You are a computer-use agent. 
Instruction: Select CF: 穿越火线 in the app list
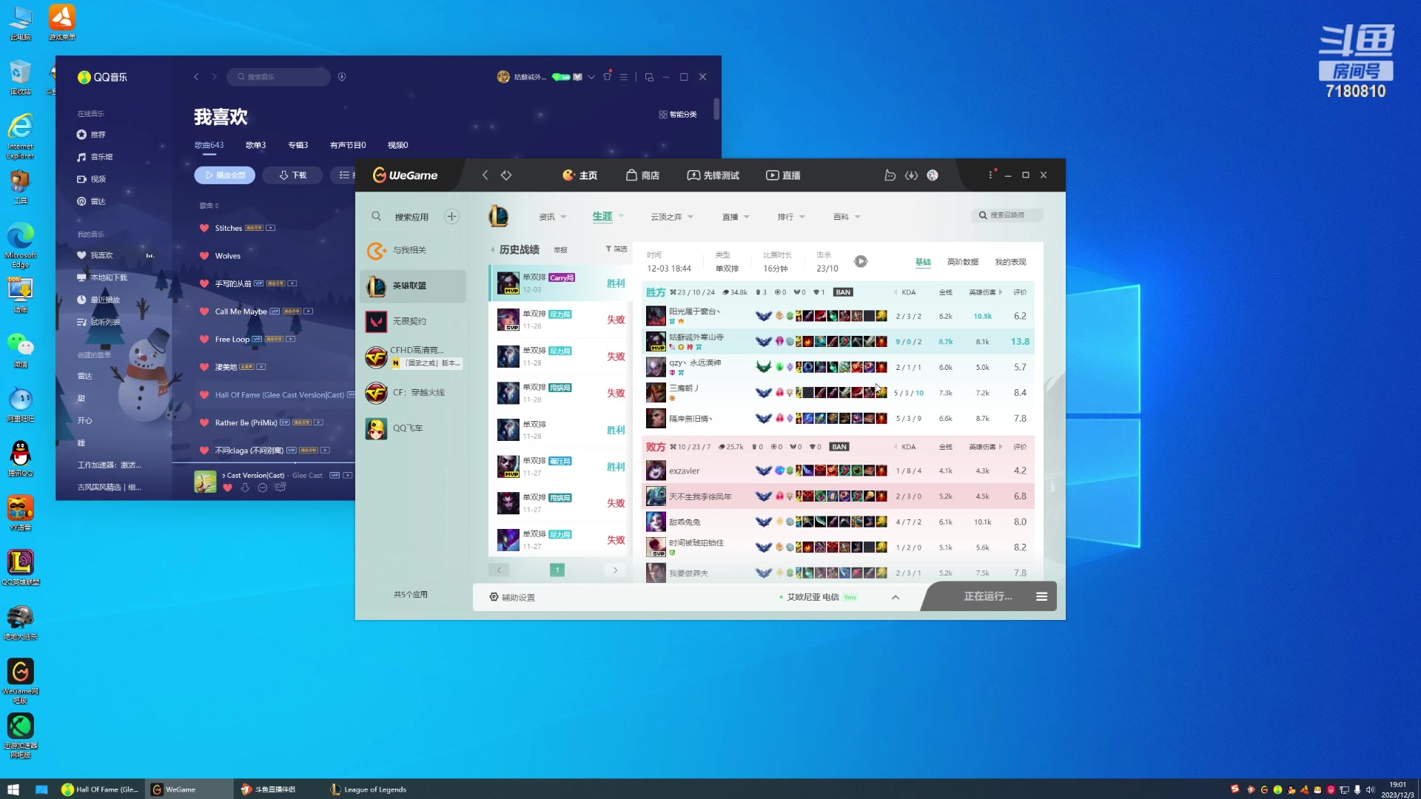[413, 393]
